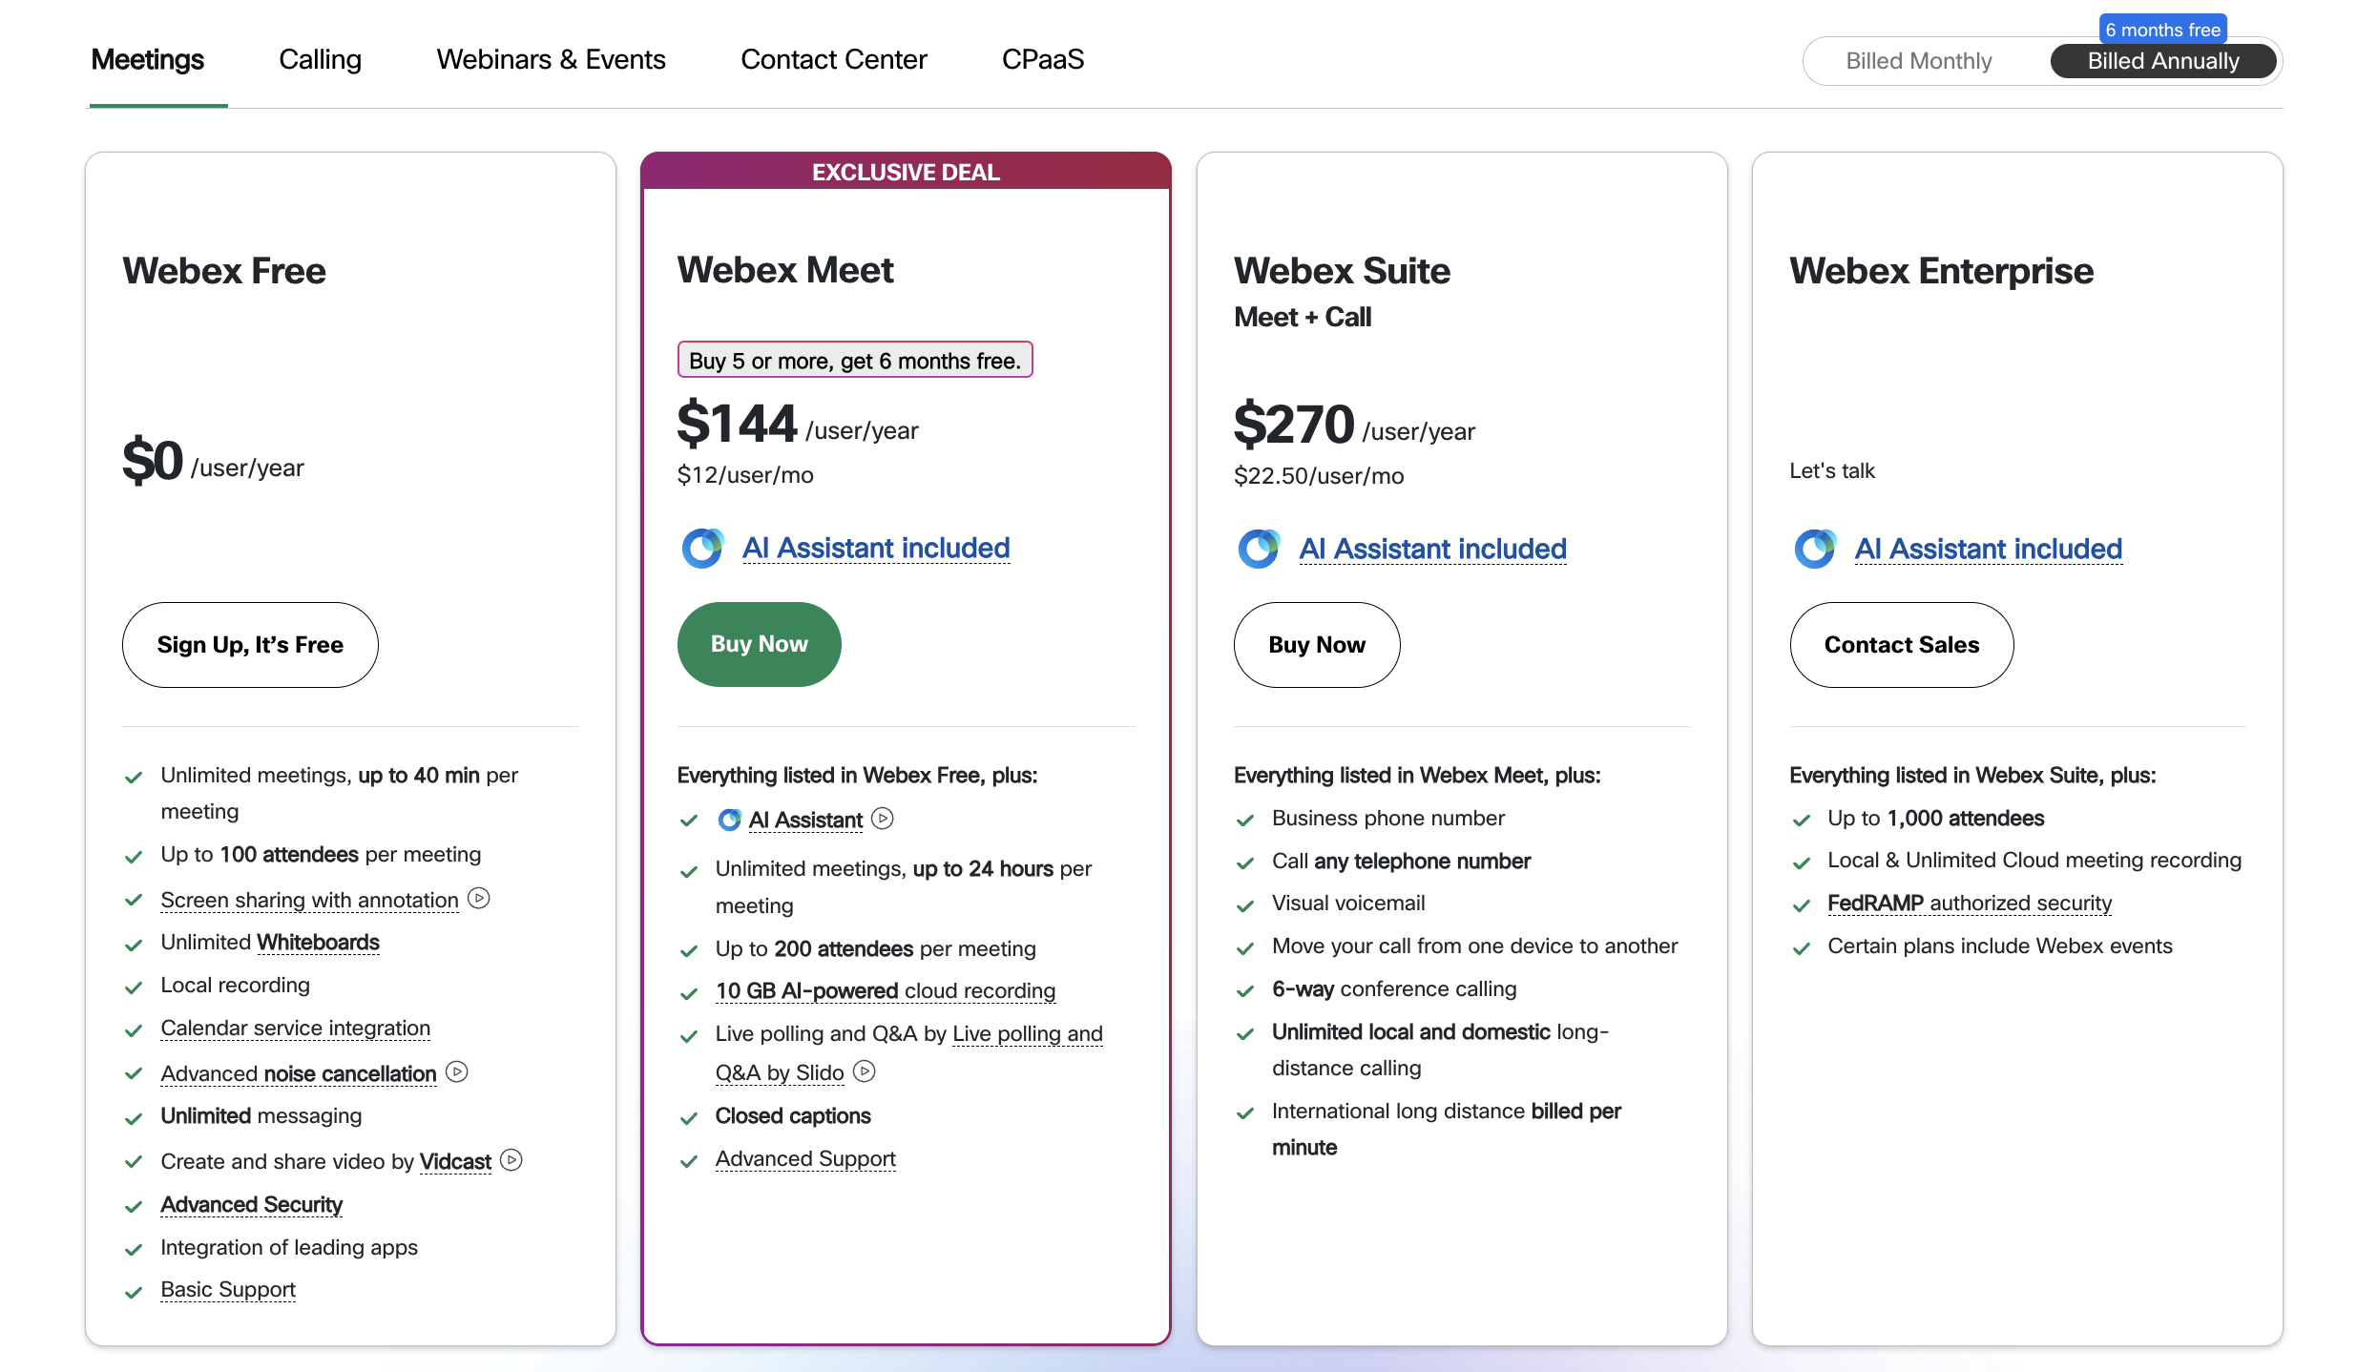
Task: Select the CPaaS tab
Action: point(1042,59)
